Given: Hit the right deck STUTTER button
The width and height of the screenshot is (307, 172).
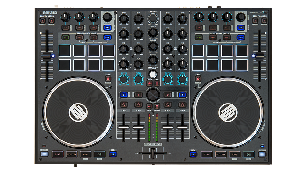Looking at the screenshot, I should [x=221, y=154].
